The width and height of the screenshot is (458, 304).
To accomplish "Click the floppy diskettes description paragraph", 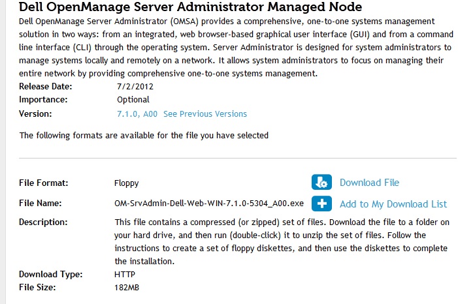I will pyautogui.click(x=281, y=241).
